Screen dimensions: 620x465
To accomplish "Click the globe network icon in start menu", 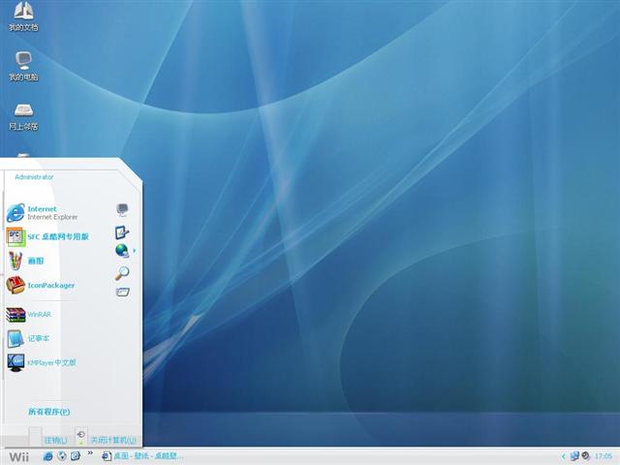I will (122, 251).
